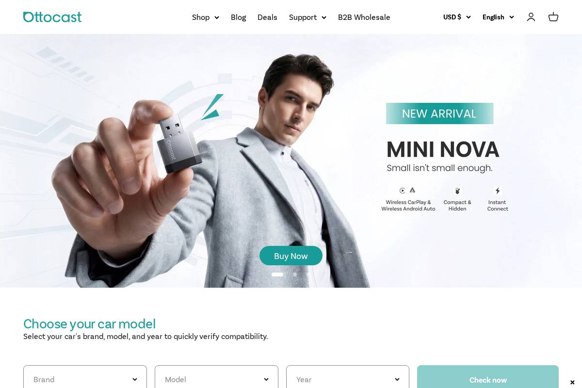Open the Blog page
The image size is (582, 388).
239,17
